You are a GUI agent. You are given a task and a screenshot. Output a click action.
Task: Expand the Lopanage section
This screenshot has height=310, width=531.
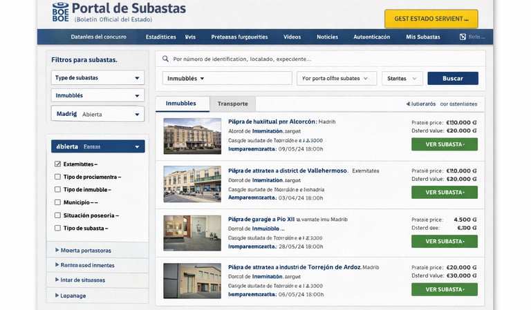pyautogui.click(x=71, y=296)
